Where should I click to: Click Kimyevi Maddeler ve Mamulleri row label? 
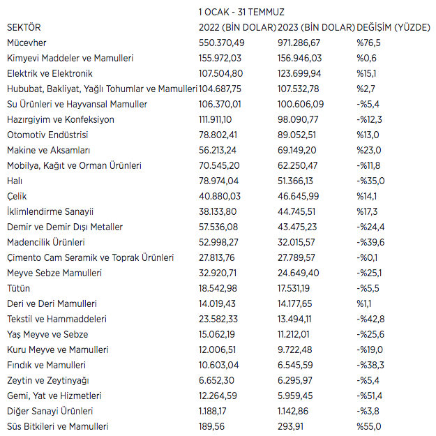pos(70,58)
